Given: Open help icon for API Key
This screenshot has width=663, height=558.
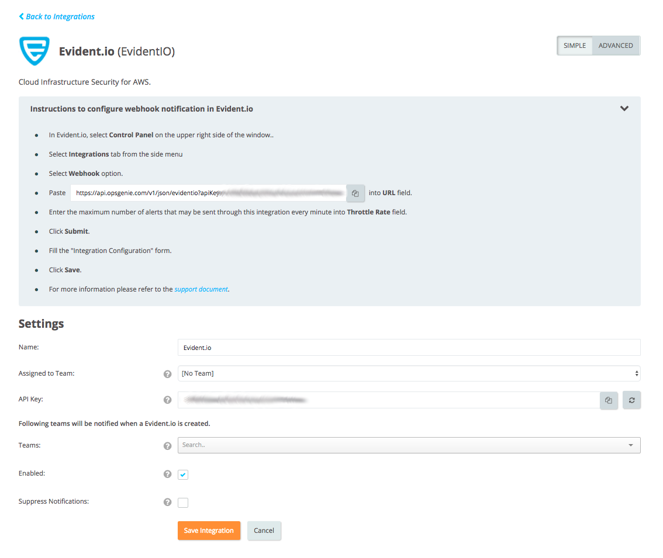Looking at the screenshot, I should click(167, 400).
